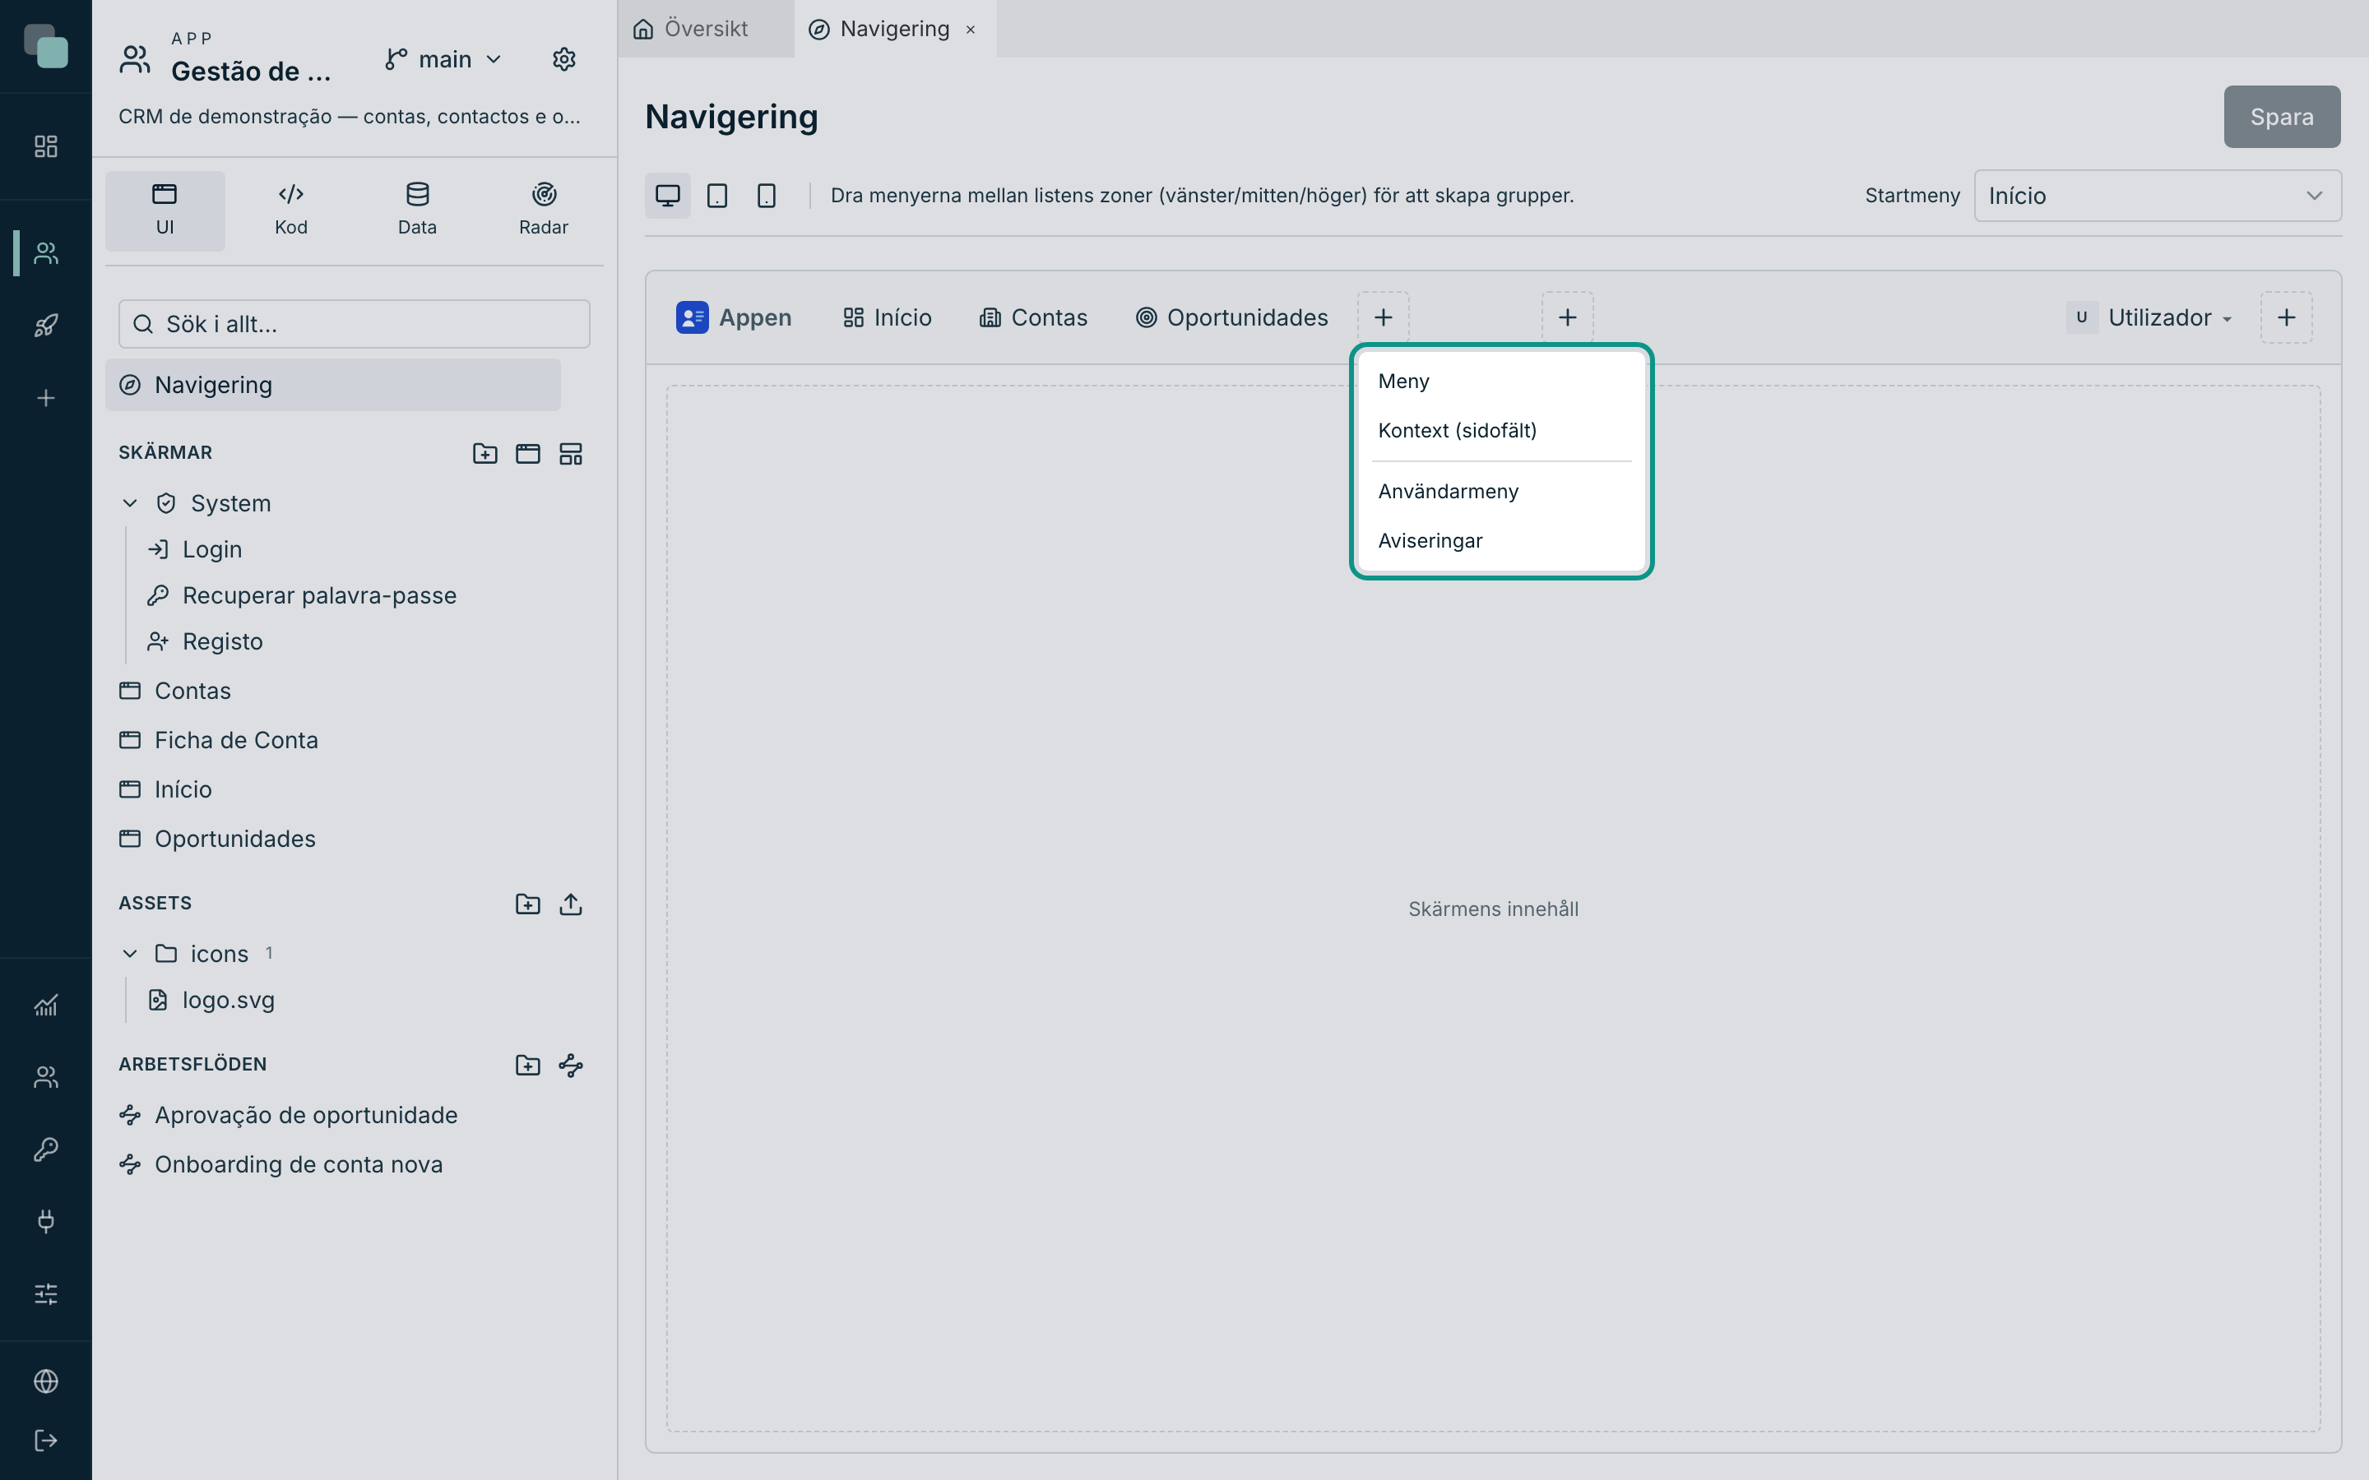The image size is (2369, 1480).
Task: Click the plus icon in left rail
Action: click(46, 397)
